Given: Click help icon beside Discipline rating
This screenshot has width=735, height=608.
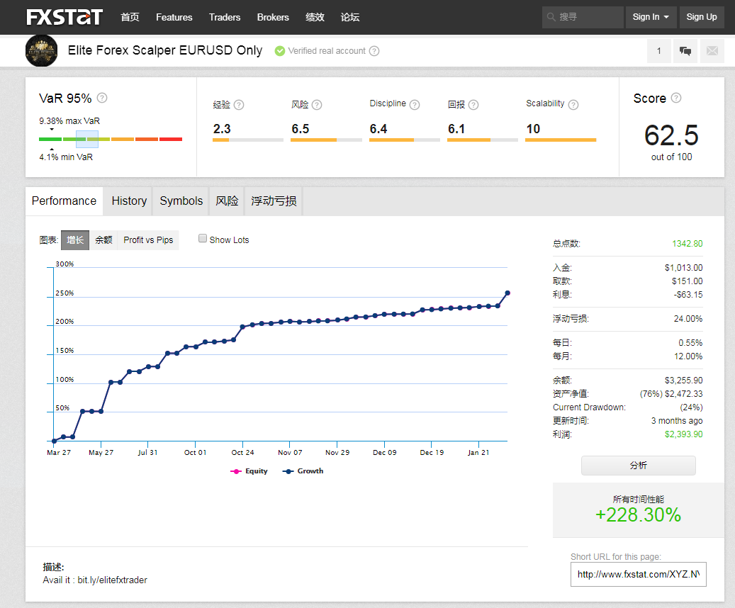Looking at the screenshot, I should pyautogui.click(x=415, y=105).
